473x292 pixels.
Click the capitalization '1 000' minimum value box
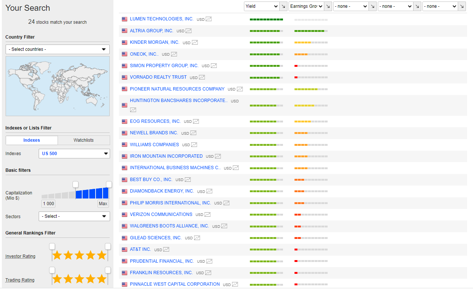click(48, 204)
